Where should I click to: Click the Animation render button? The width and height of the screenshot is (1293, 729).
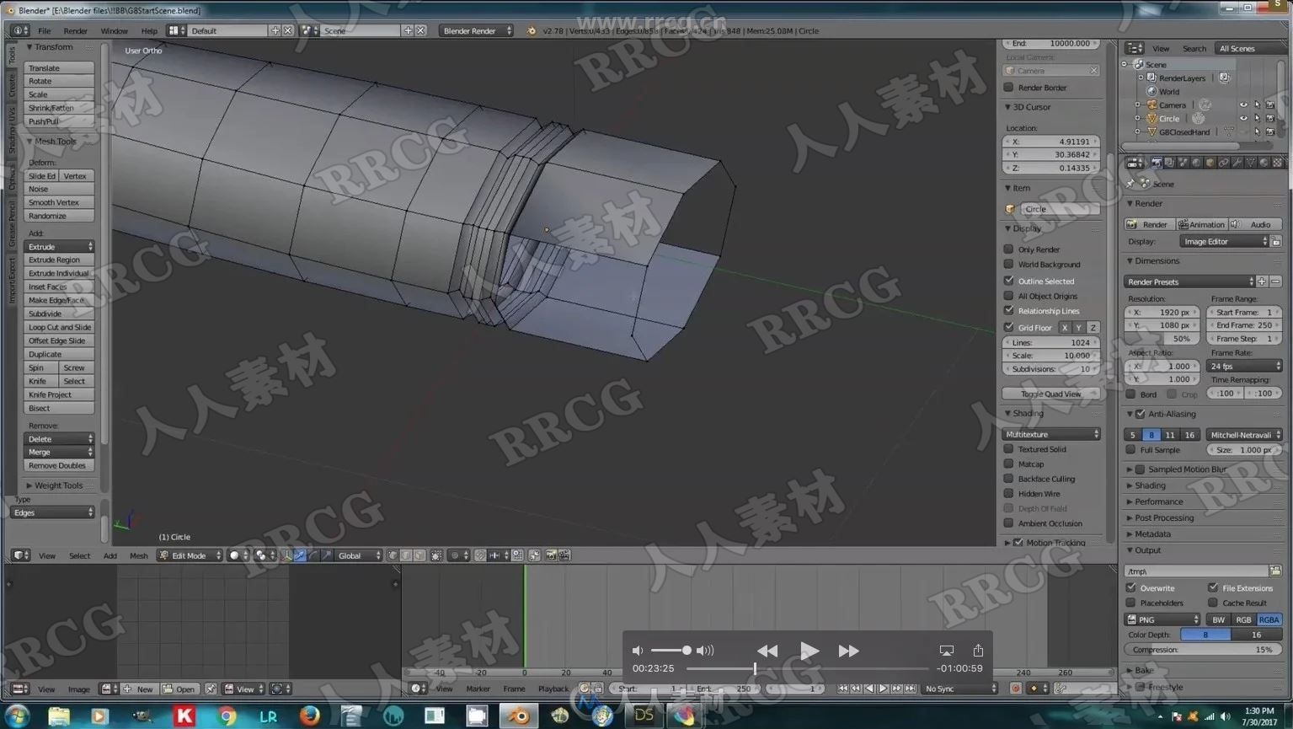coord(1201,224)
